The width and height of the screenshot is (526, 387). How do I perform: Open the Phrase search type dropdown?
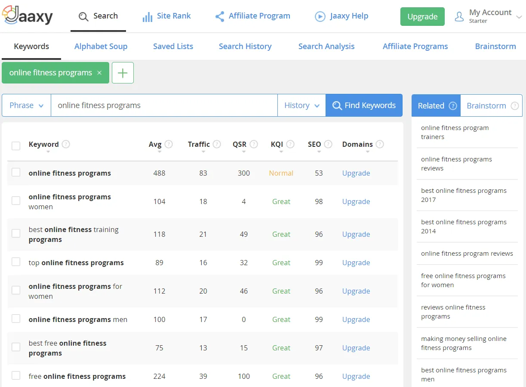(x=27, y=105)
